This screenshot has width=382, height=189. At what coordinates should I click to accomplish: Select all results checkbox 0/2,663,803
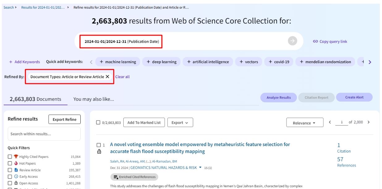[98, 123]
